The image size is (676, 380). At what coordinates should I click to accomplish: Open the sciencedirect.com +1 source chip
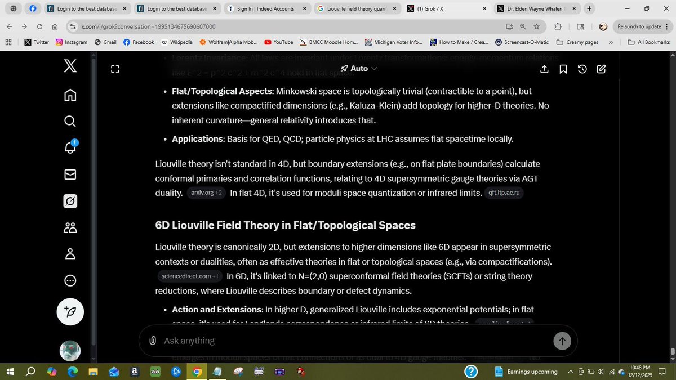click(x=190, y=276)
